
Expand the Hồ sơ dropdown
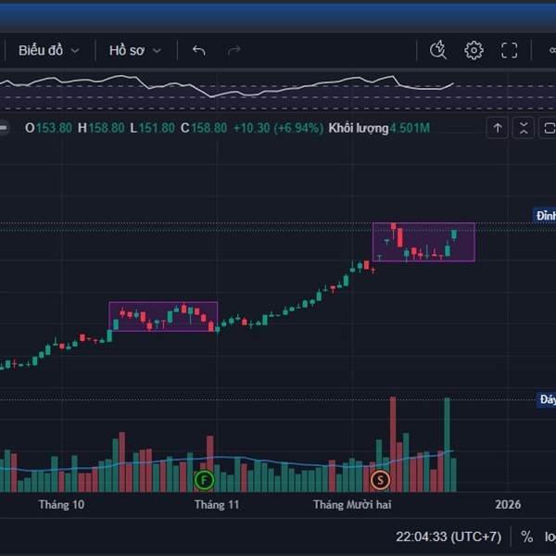(134, 50)
